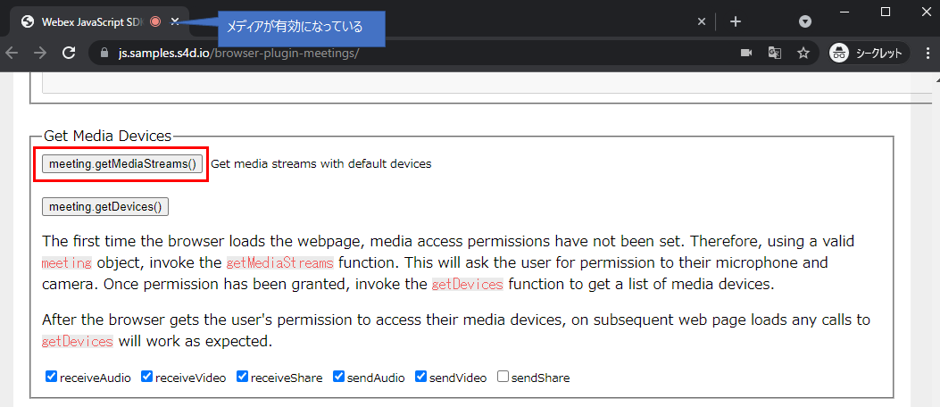
Task: Open the translate page icon
Action: click(775, 53)
